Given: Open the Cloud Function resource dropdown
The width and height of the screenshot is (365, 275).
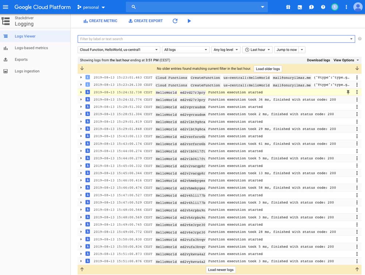Looking at the screenshot, I should [x=119, y=50].
